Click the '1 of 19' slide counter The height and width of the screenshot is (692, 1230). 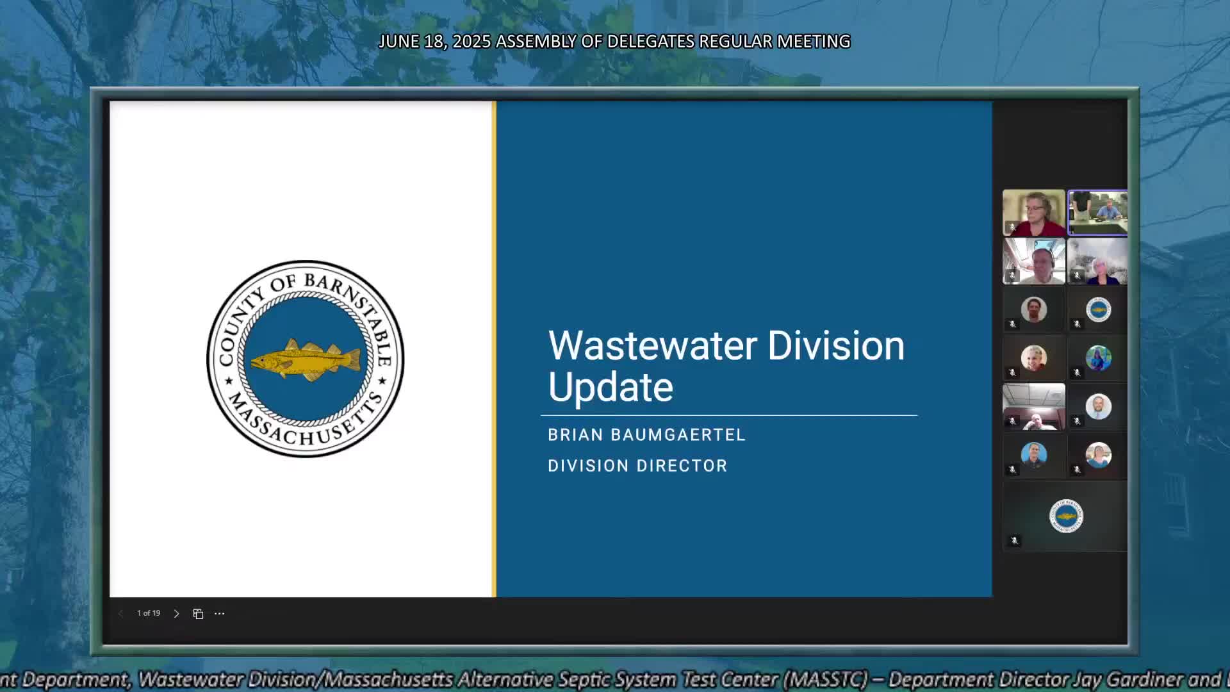pos(149,613)
